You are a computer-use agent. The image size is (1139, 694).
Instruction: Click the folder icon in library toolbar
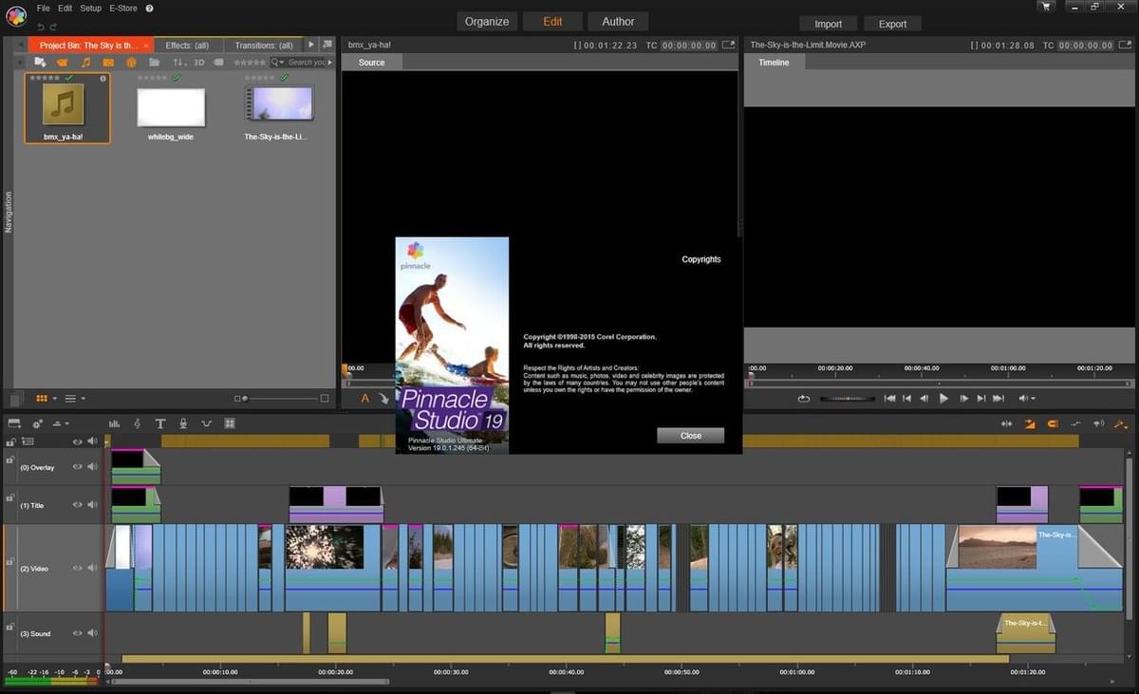(x=154, y=63)
